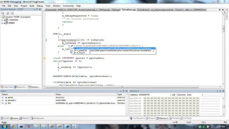The image size is (229, 129).
Task: Click the View Code icon in Solution Explorer
Action: (x=12, y=13)
